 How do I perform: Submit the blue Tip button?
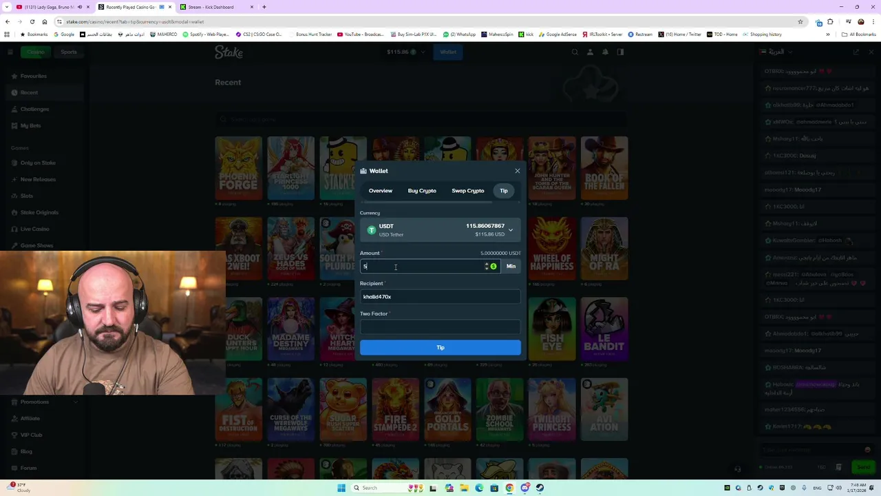pyautogui.click(x=440, y=347)
